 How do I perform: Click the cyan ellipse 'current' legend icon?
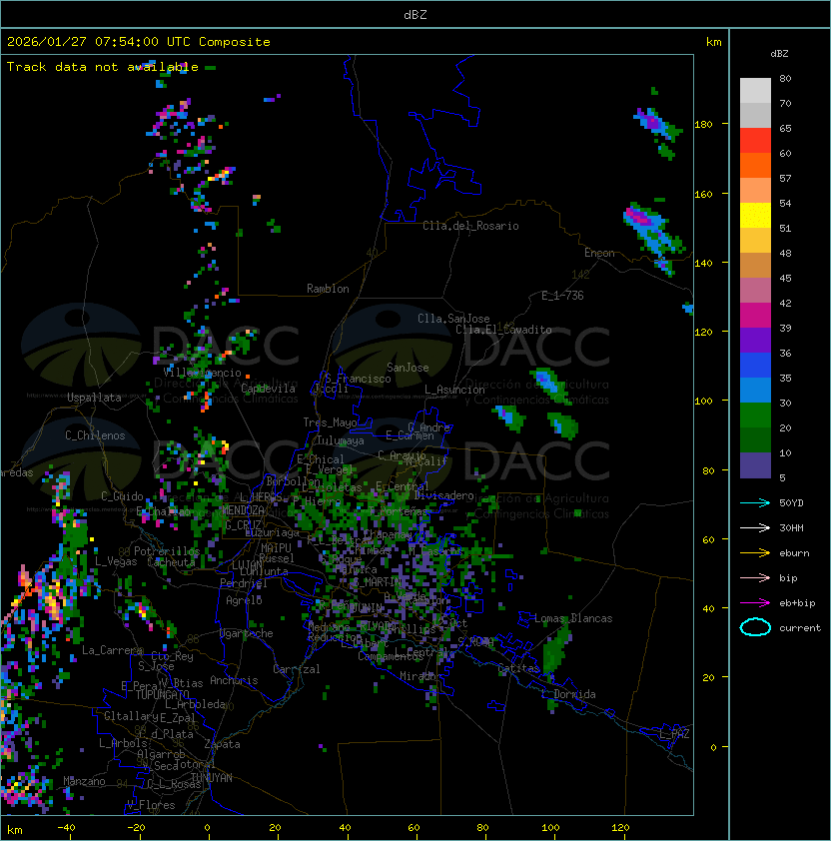click(755, 627)
